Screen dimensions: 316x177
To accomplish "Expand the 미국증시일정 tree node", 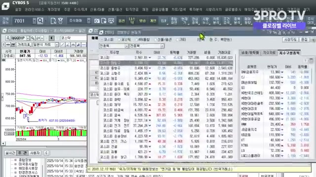I will (15, 164).
